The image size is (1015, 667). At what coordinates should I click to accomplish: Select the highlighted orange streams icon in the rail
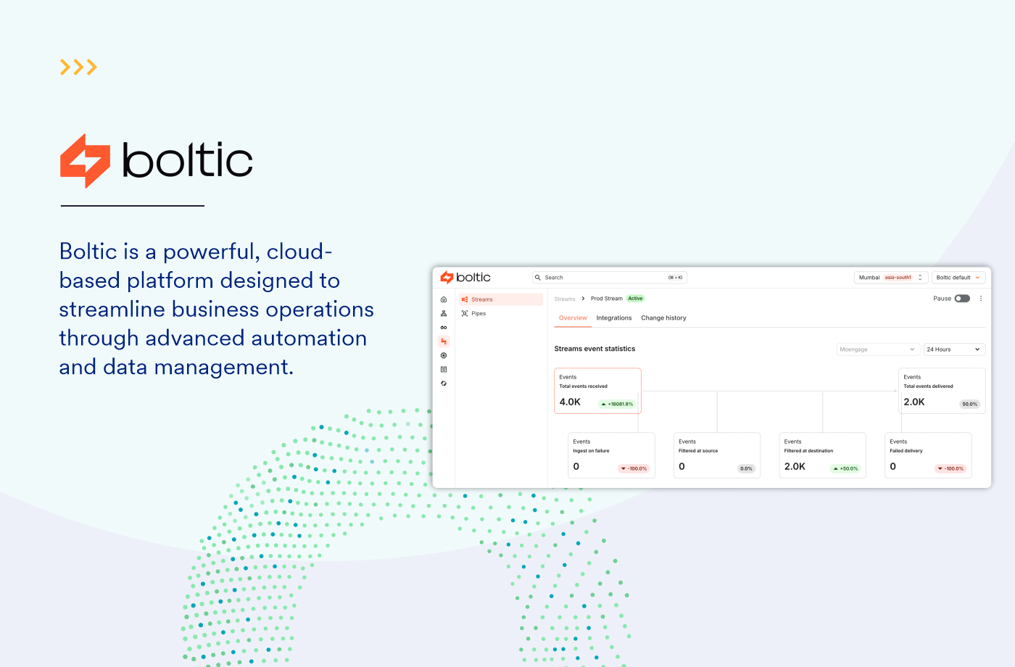tap(444, 341)
